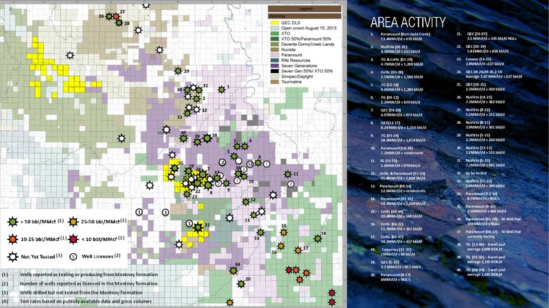Screen dimensions: 549x308
Task: Click 'Open crown August 15, 2013' legend label
Action: pyautogui.click(x=308, y=28)
